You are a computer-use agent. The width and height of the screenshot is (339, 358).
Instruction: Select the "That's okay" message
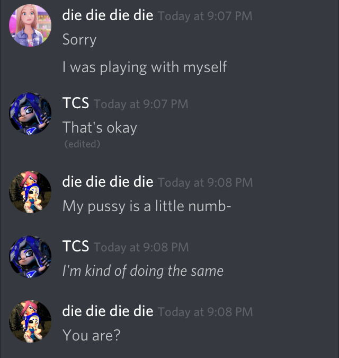(x=100, y=127)
